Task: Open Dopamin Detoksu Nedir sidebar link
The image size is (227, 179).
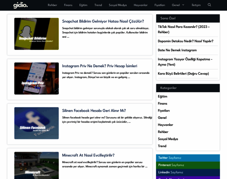Action: point(185,41)
